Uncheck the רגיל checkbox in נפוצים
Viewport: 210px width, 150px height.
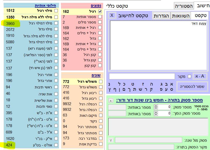[100, 12]
